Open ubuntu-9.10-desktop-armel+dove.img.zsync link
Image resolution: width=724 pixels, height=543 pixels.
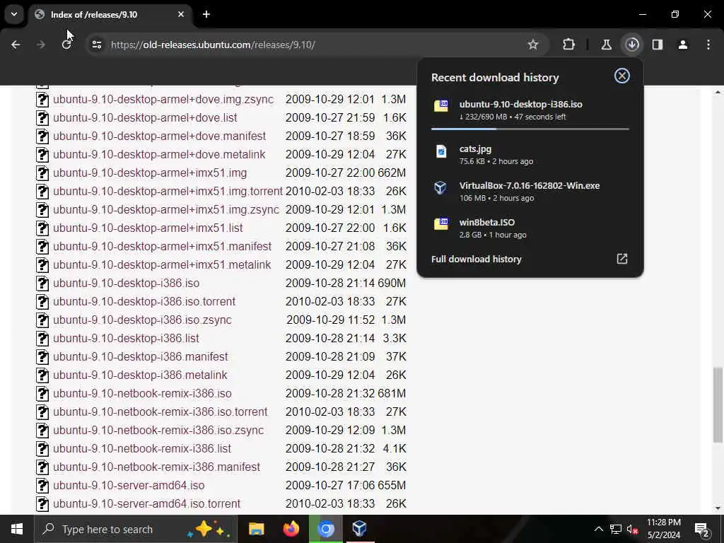pyautogui.click(x=163, y=99)
